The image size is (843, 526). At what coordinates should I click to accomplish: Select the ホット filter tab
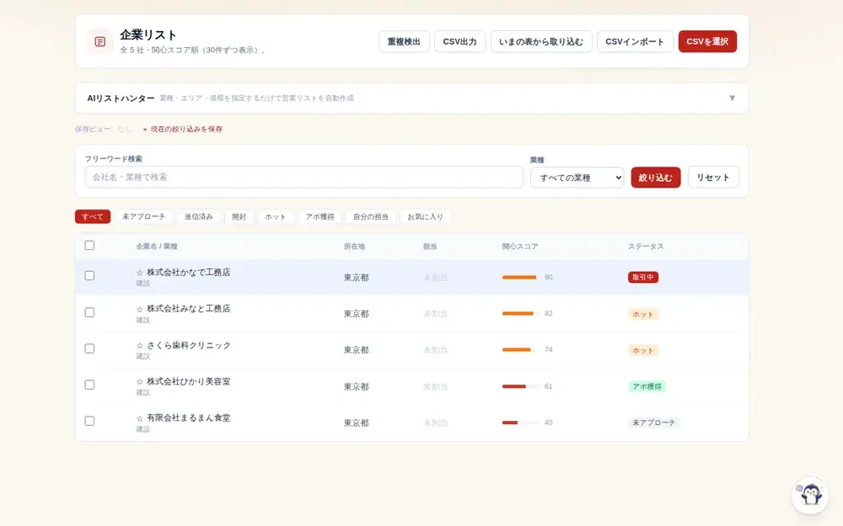click(x=276, y=216)
